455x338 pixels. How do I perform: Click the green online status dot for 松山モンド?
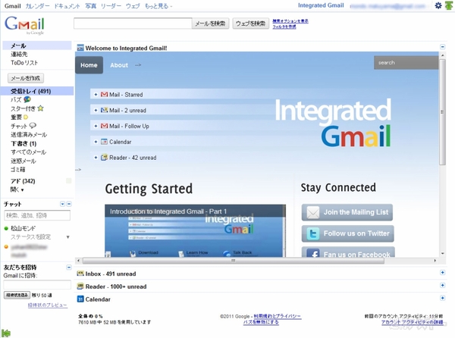6,228
